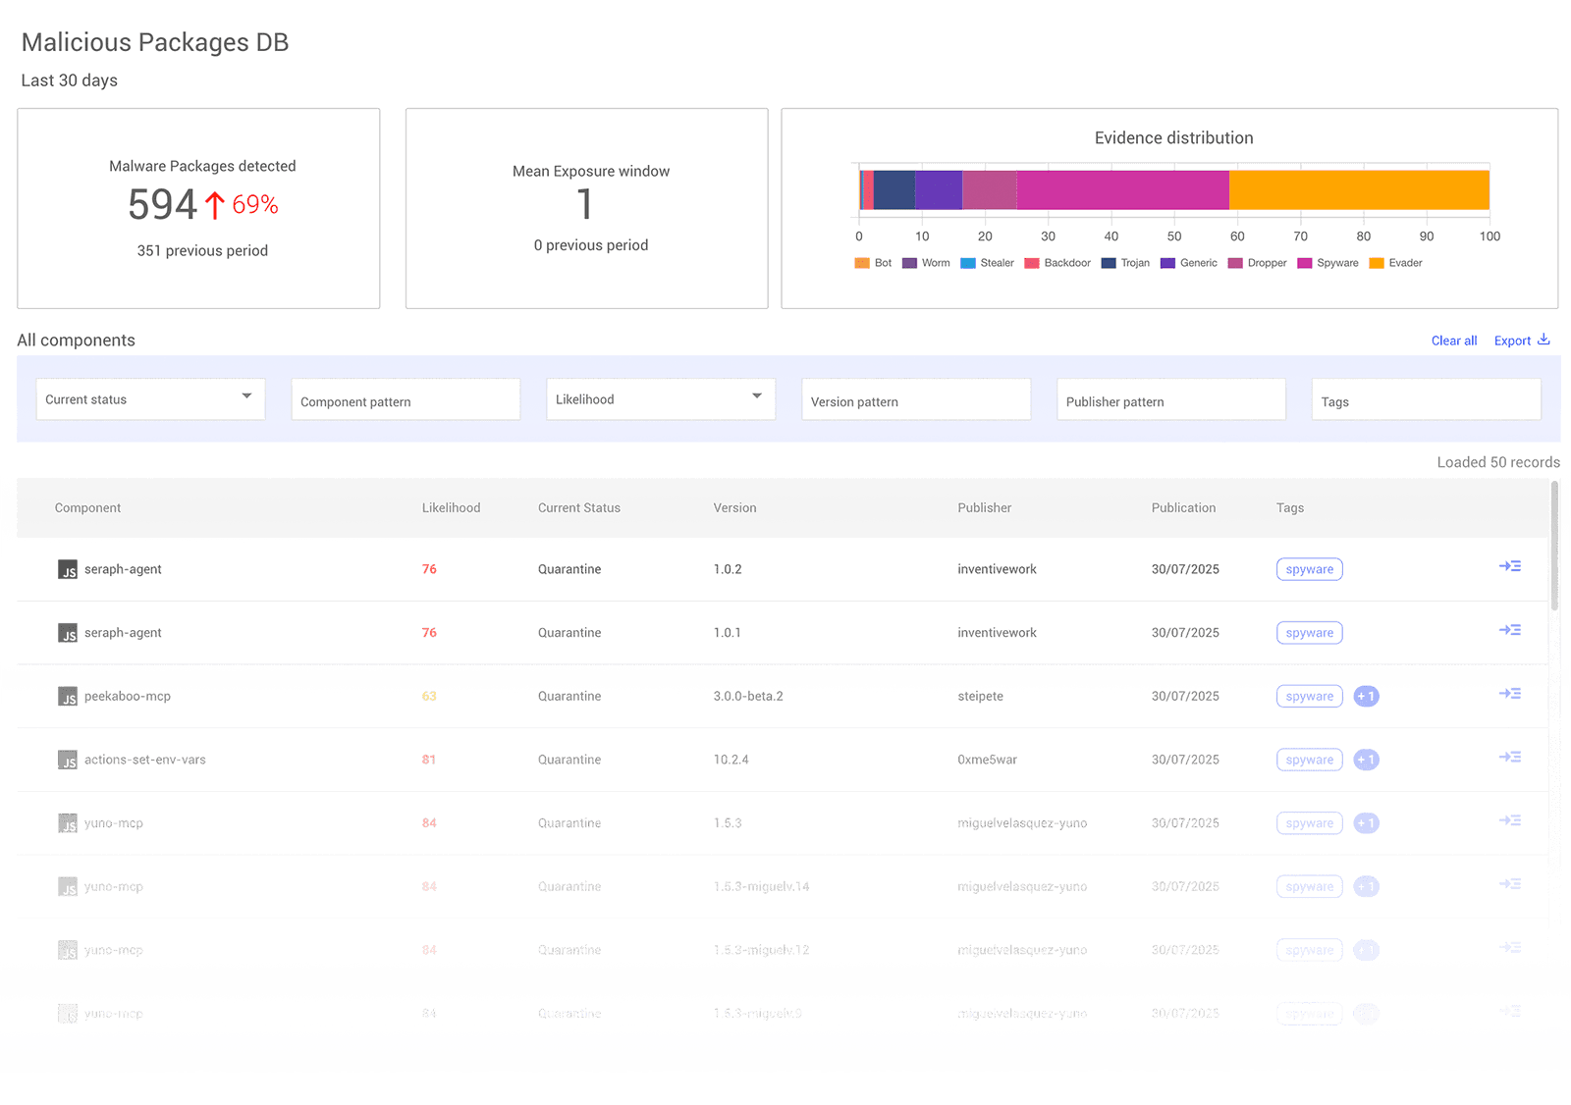The image size is (1571, 1105).
Task: Sort by Publication column header
Action: [x=1183, y=508]
